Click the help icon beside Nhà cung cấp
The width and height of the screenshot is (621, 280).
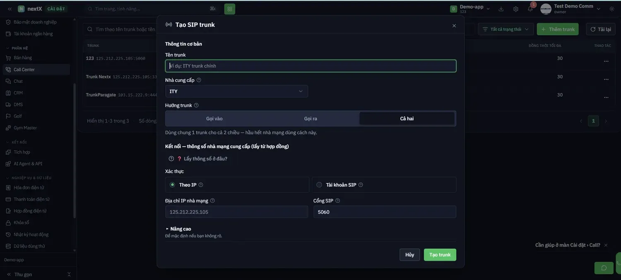199,80
